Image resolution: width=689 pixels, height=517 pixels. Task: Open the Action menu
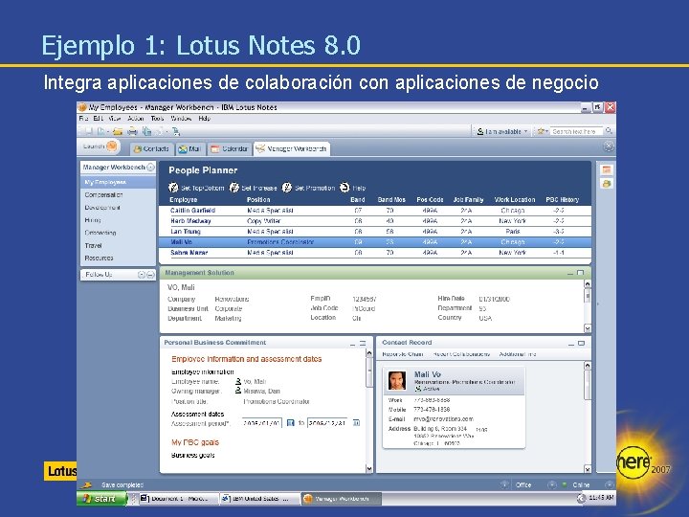click(136, 119)
